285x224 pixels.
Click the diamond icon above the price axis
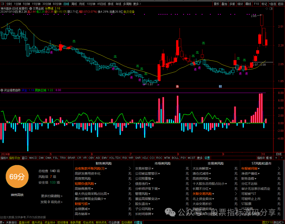(x=267, y=8)
